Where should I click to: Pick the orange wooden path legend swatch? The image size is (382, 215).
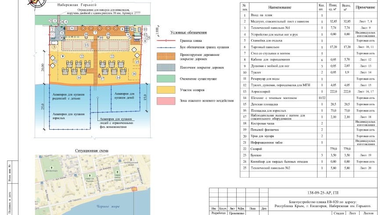[x=166, y=57]
